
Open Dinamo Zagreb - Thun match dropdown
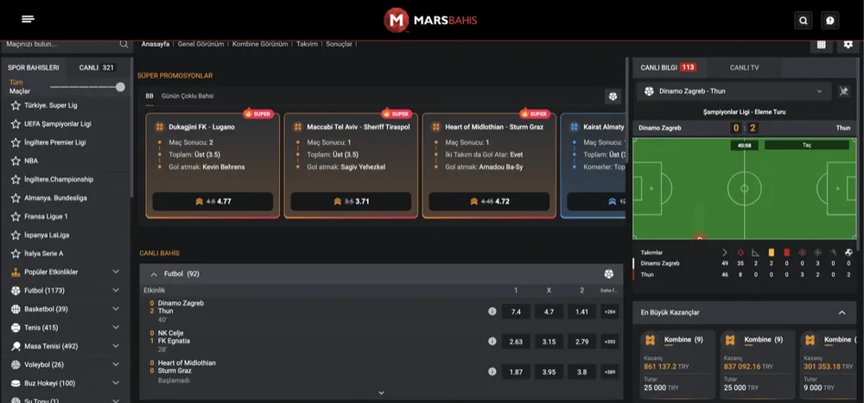pyautogui.click(x=734, y=91)
